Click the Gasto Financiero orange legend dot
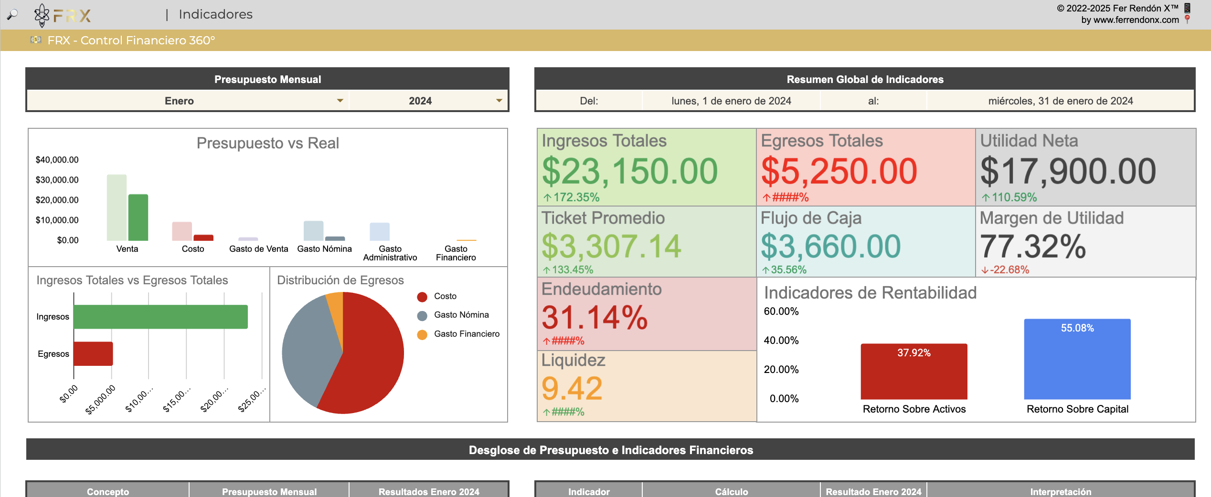Screen dimensions: 1211x497 pyautogui.click(x=422, y=334)
